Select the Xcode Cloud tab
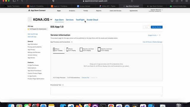Viewport: 190px width, 107px height. pos(92,20)
